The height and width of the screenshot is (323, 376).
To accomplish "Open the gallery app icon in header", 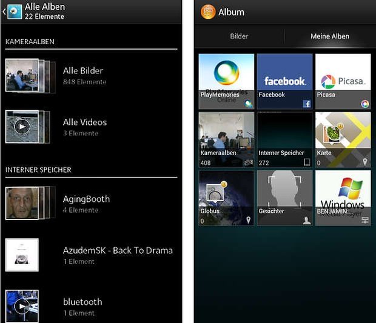I will coord(15,12).
